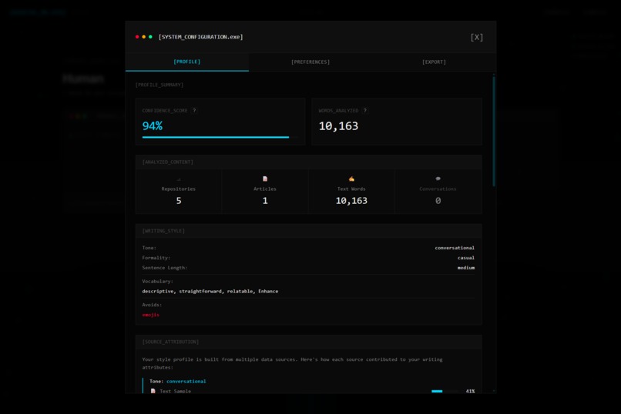Screen dimensions: 621x414
Task: Switch to the [PROFILE] tab
Action: click(187, 62)
